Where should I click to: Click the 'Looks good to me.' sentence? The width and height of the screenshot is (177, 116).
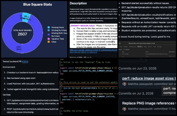coord(161,37)
